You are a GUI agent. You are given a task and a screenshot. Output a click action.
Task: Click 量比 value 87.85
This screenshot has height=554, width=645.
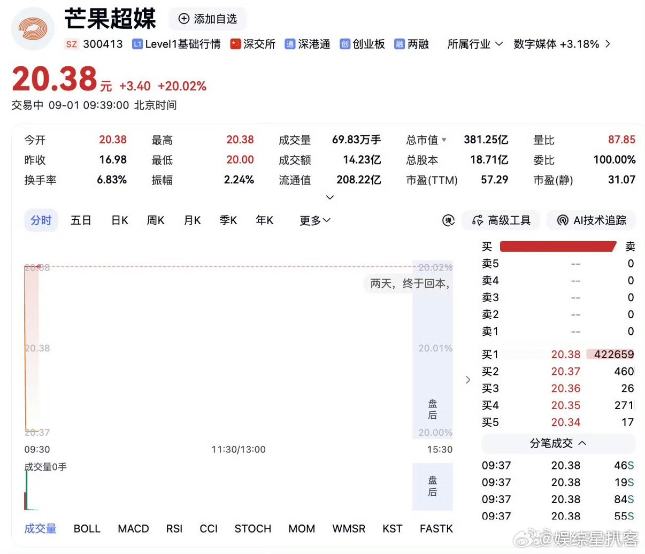tap(621, 140)
